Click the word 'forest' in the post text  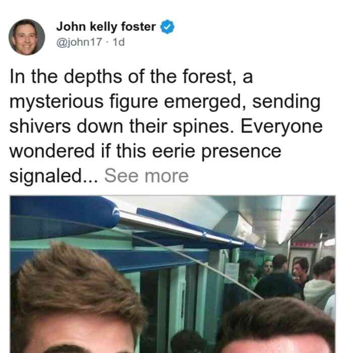(207, 77)
